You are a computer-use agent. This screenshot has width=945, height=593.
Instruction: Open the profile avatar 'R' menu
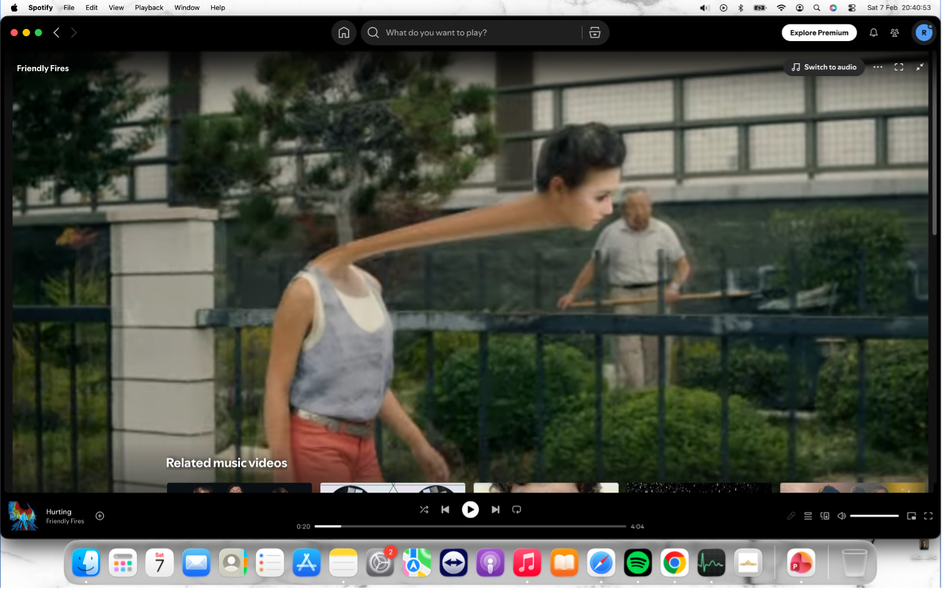[x=924, y=33]
